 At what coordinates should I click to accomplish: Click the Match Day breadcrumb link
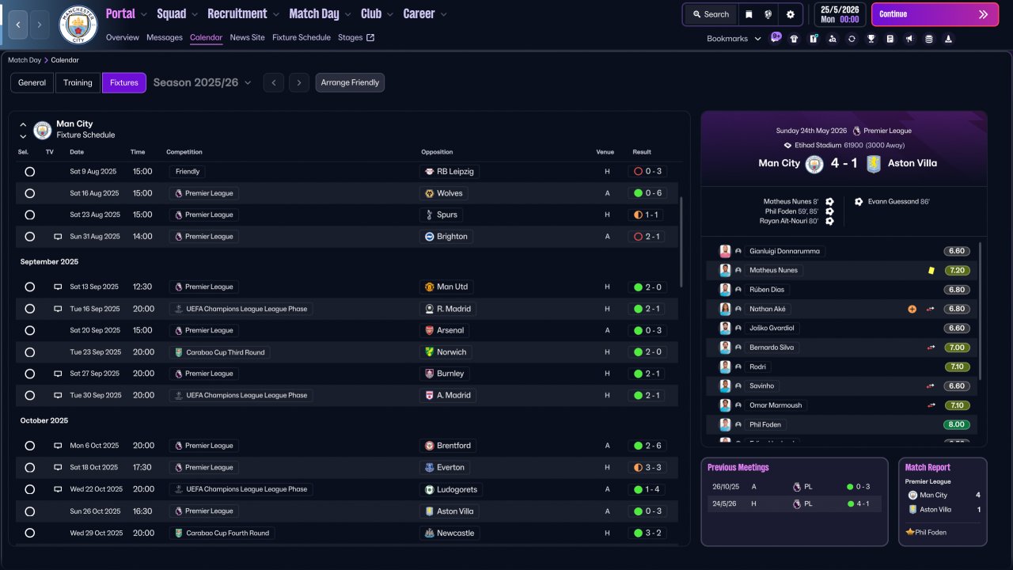(x=25, y=60)
